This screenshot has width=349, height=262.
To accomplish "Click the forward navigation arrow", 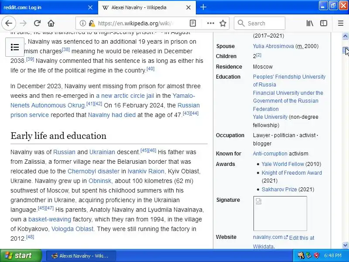I will point(23,23).
